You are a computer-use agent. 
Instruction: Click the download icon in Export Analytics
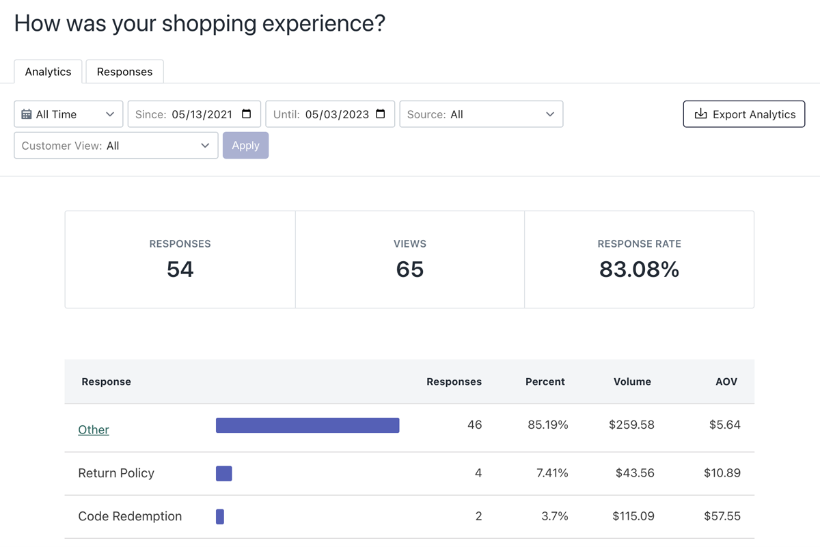click(x=700, y=114)
